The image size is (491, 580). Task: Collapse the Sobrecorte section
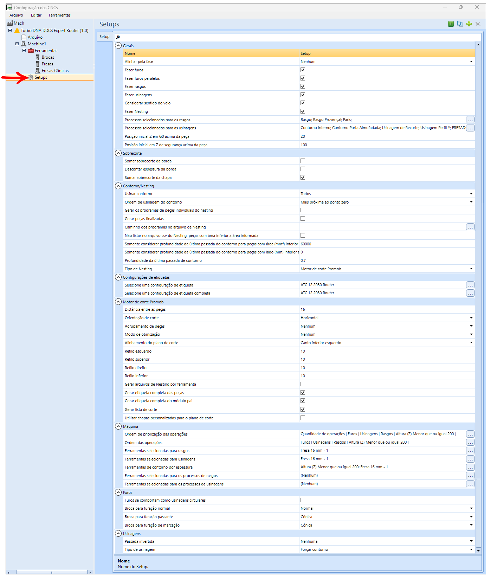point(118,153)
